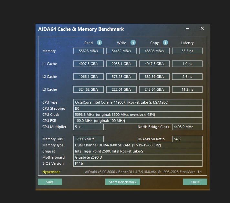Image resolution: width=230 pixels, height=203 pixels.
Task: Click the CPU FSB label
Action: 49,121
